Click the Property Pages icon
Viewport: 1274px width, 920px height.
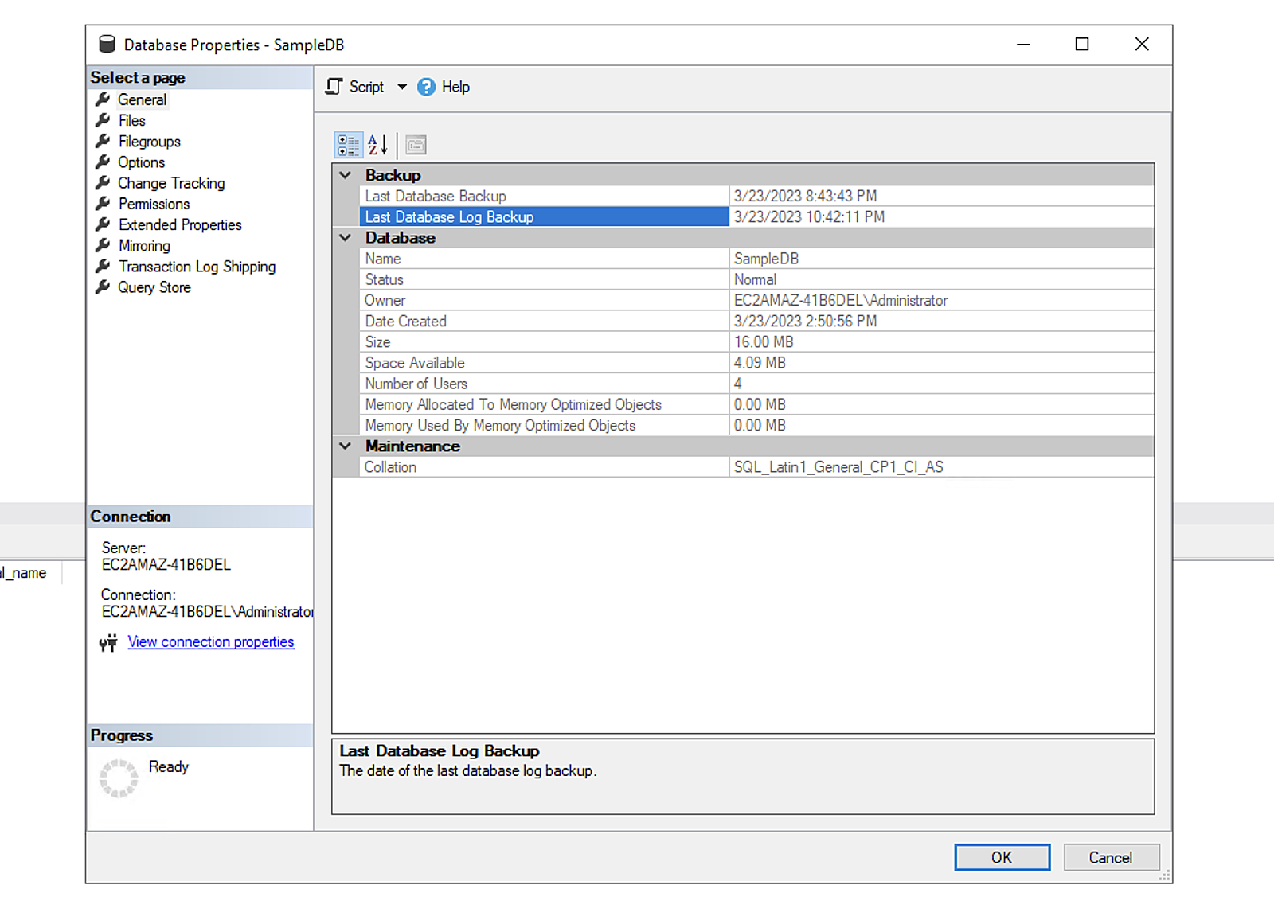click(416, 145)
